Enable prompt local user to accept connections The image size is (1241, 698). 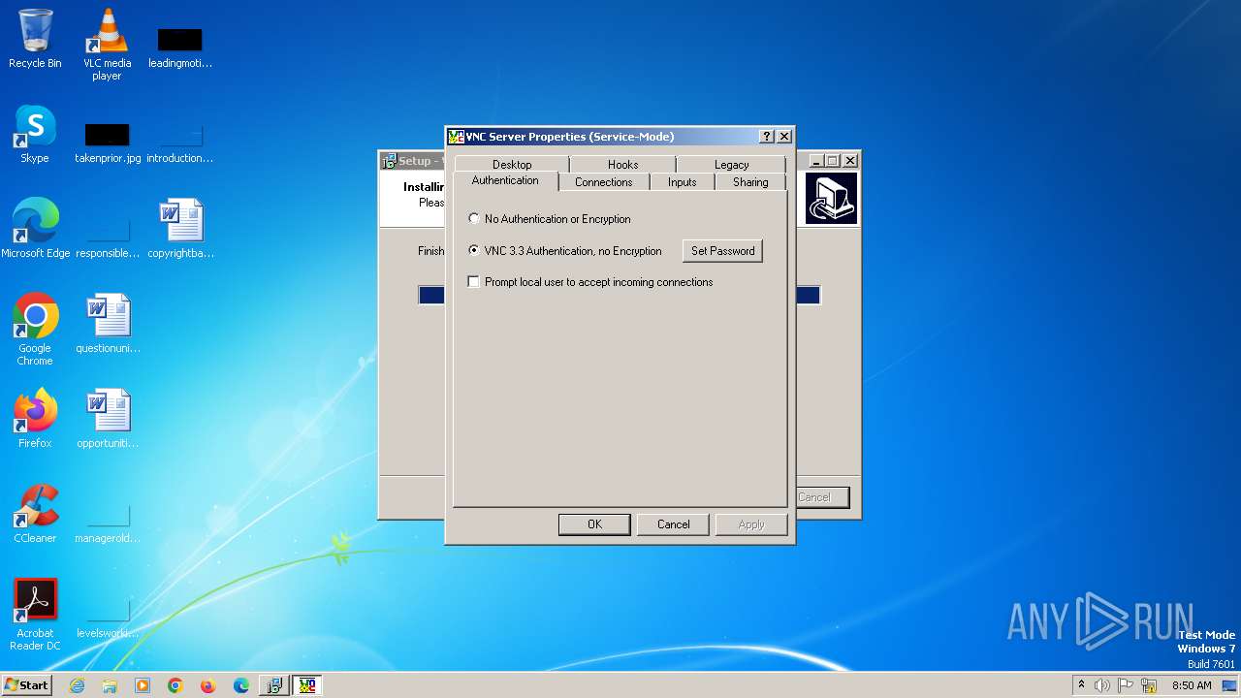tap(590, 282)
